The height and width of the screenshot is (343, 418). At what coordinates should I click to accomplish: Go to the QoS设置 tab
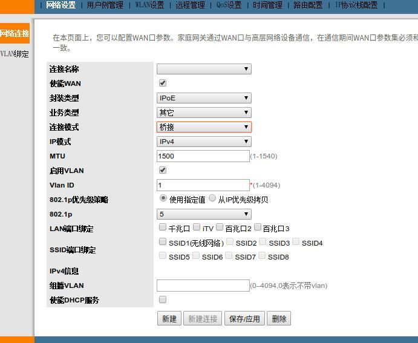tap(229, 5)
